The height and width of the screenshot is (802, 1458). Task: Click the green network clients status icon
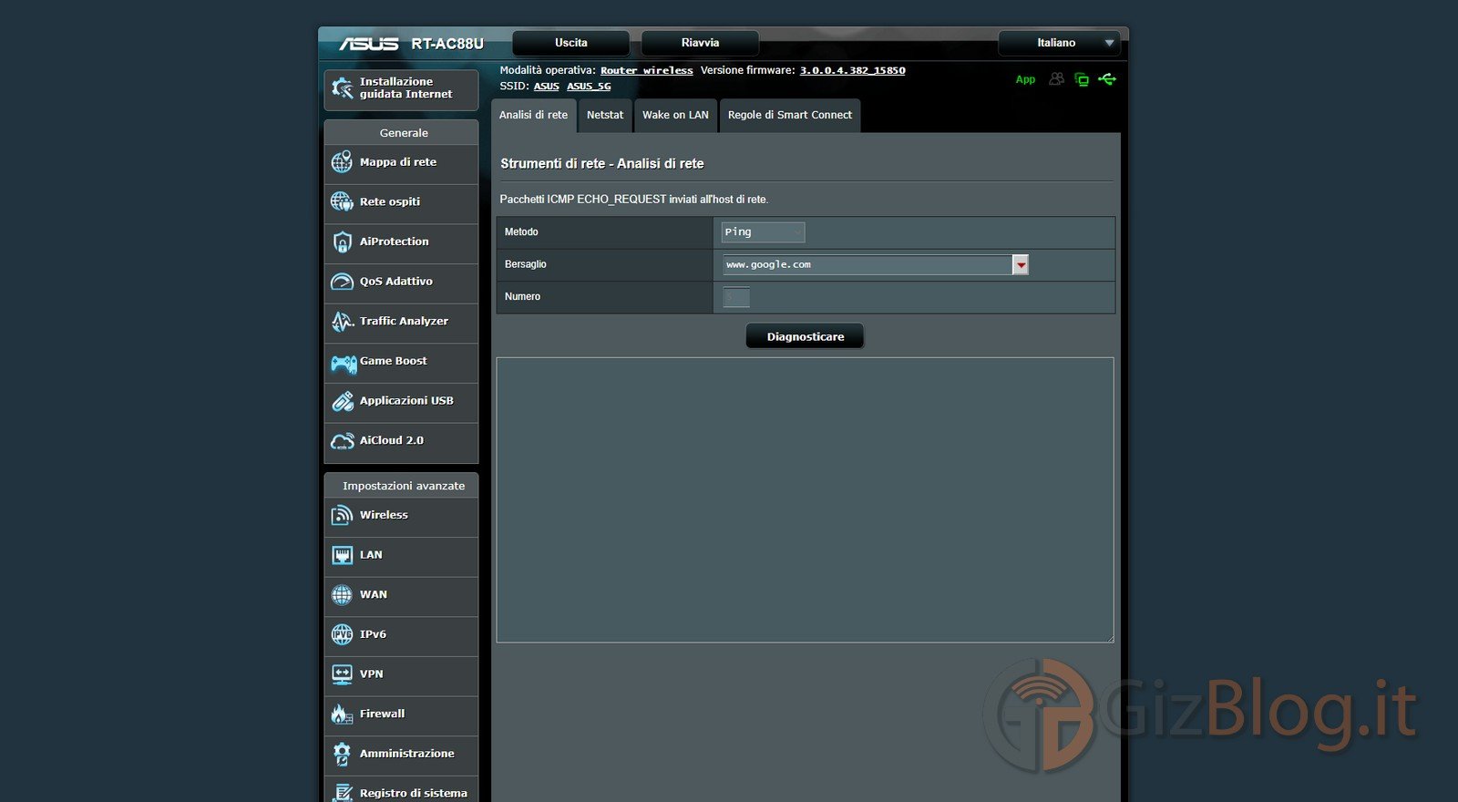pos(1082,79)
